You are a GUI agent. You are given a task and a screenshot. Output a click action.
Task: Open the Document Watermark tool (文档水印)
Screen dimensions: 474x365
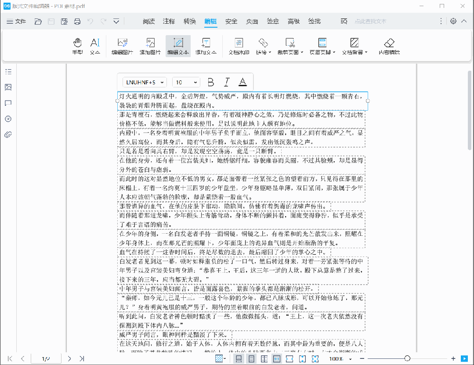click(239, 46)
